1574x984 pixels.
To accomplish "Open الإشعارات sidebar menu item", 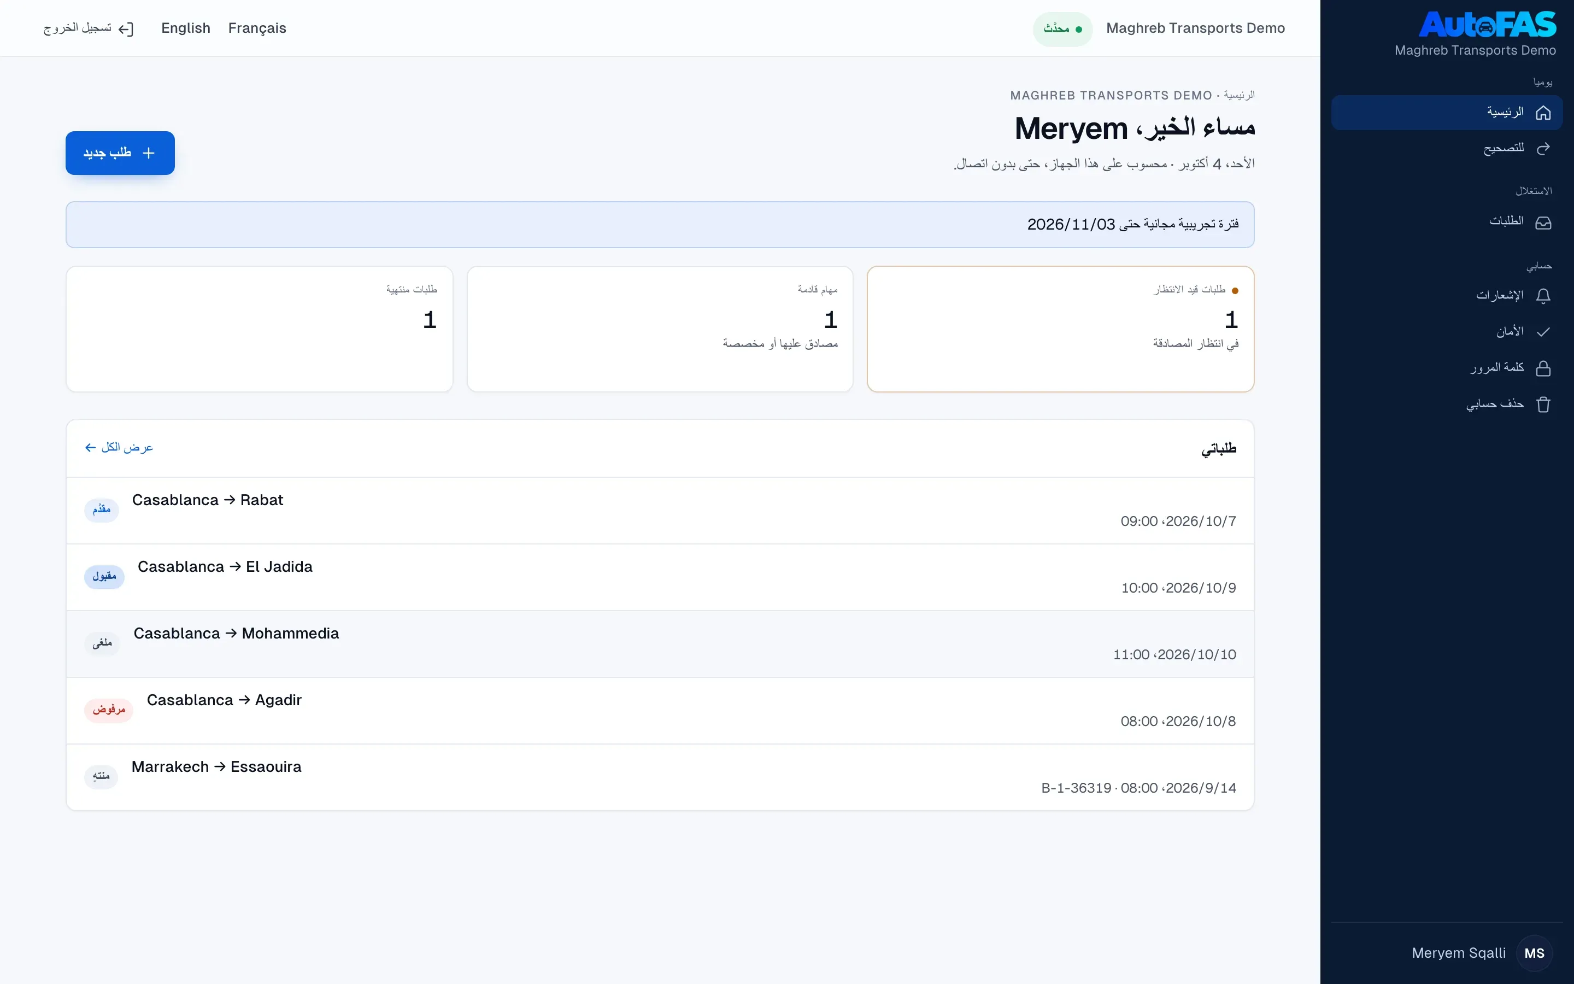I will click(1447, 296).
